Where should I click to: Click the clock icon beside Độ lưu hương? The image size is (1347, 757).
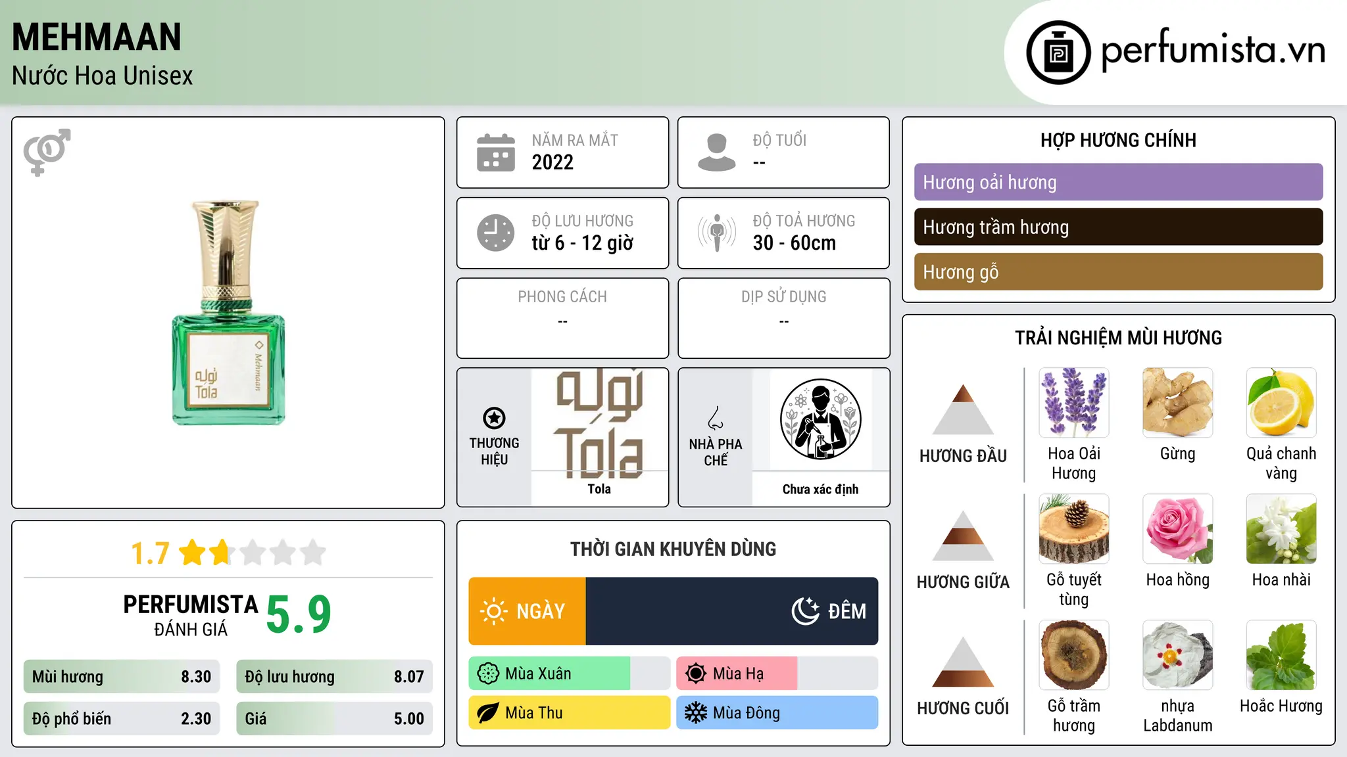point(496,233)
